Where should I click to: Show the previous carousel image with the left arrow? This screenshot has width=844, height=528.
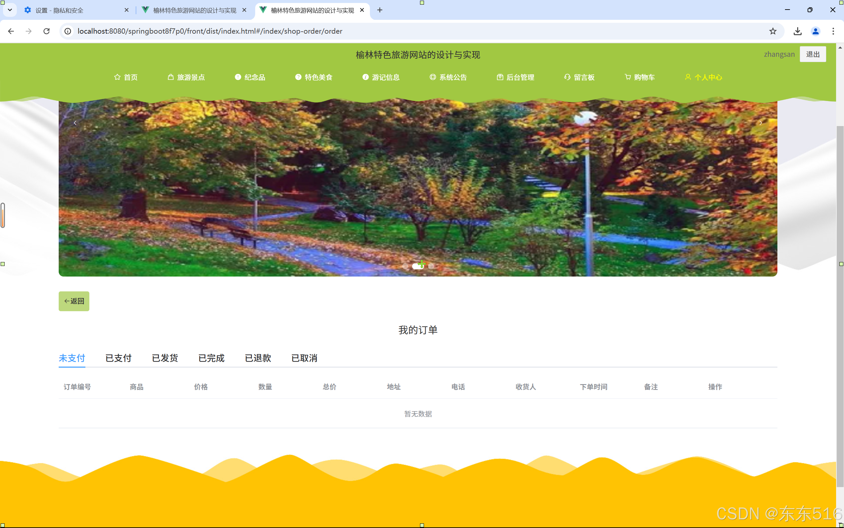point(75,123)
